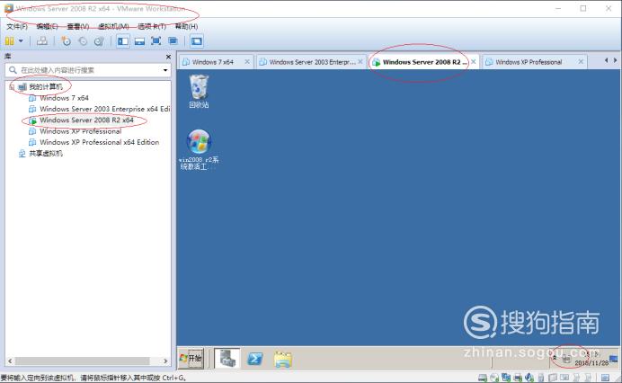Launch PowerShell from the guest taskbar
Viewport: 622px width, 383px height.
pos(254,359)
